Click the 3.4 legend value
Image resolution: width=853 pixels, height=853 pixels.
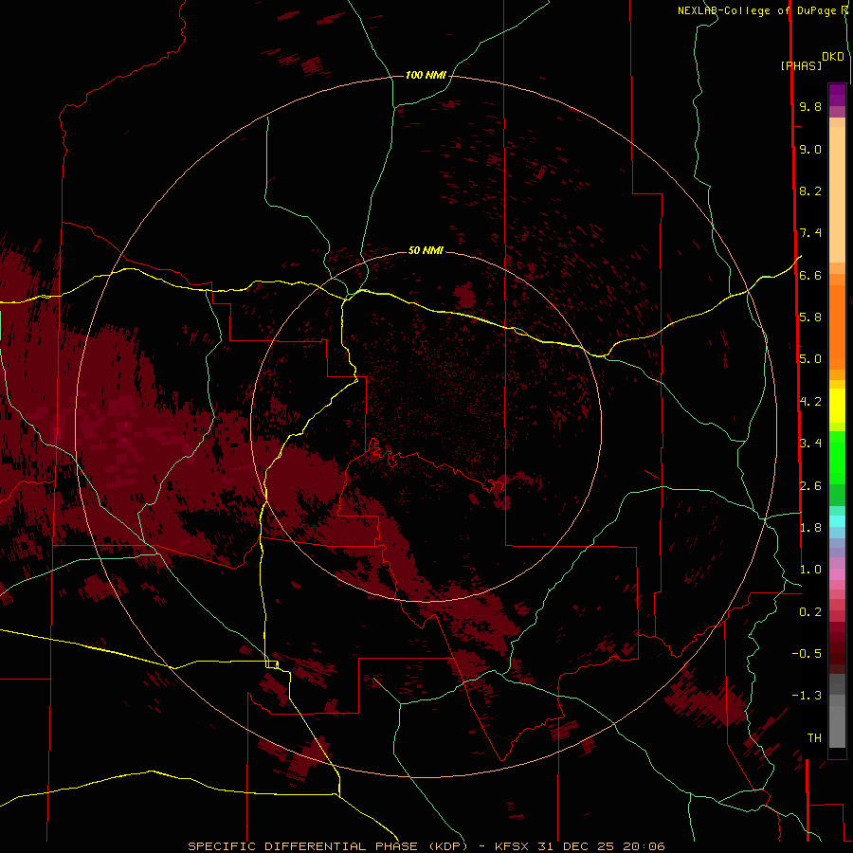point(810,444)
